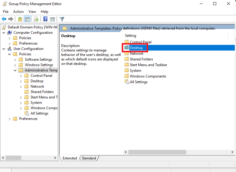Expand Policies under Computer Configuration
The height and width of the screenshot is (172, 236).
(x=10, y=38)
